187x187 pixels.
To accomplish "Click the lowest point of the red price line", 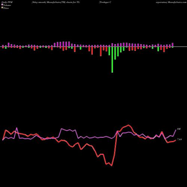I will point(111,166).
